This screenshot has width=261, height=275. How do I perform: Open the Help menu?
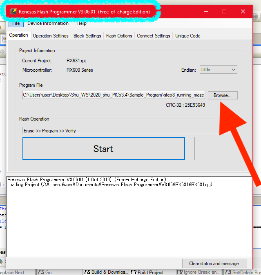pos(81,23)
